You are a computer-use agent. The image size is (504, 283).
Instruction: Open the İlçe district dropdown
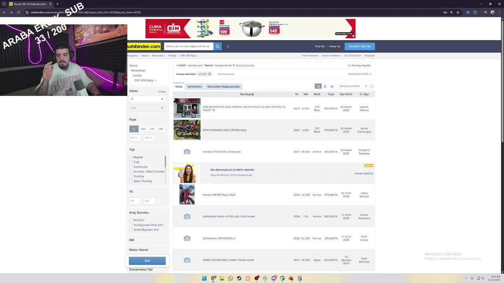[x=147, y=108]
